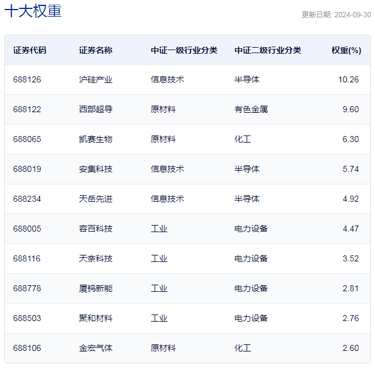Select security name 凯赛生物

tap(96, 139)
